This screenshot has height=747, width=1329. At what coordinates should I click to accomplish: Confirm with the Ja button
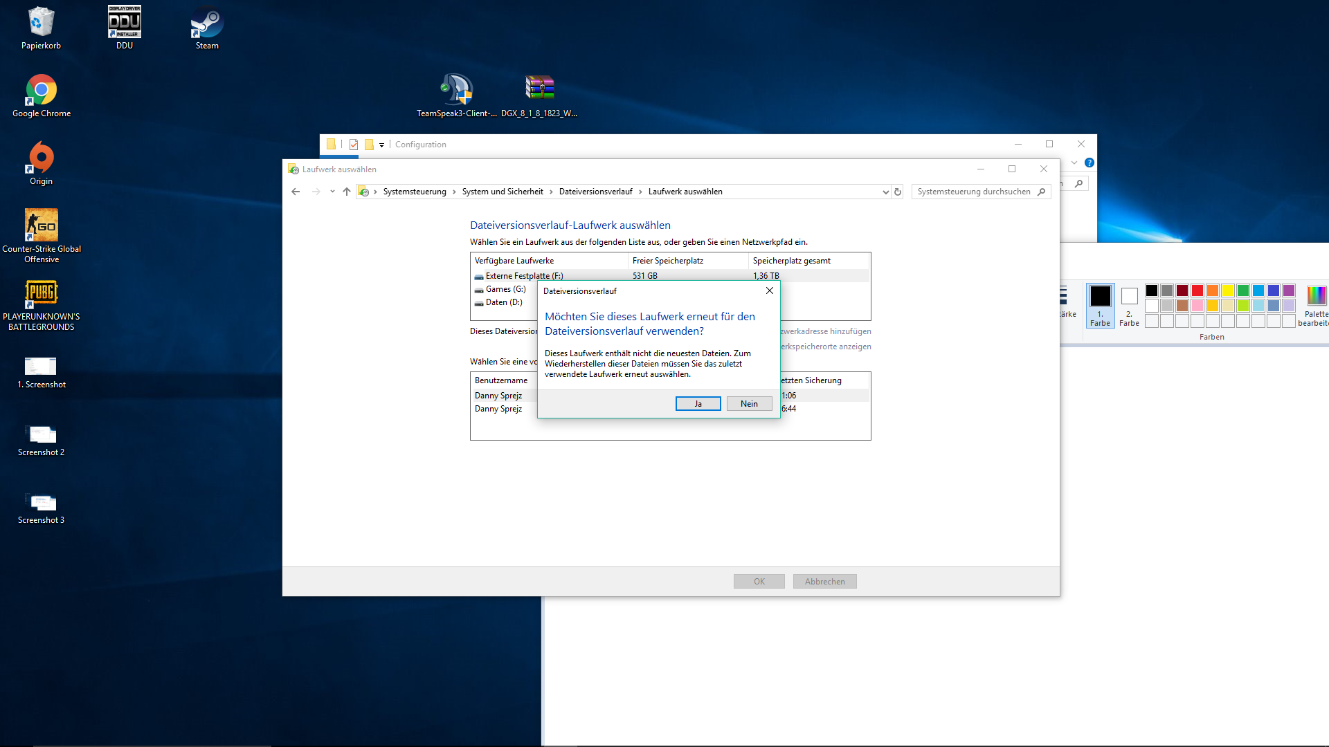698,404
